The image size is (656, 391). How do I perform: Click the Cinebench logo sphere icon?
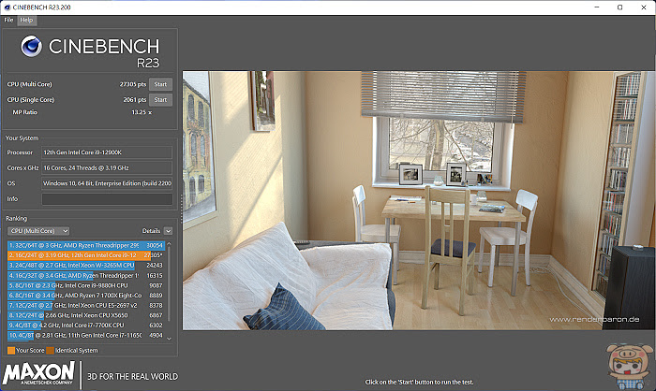tap(31, 47)
